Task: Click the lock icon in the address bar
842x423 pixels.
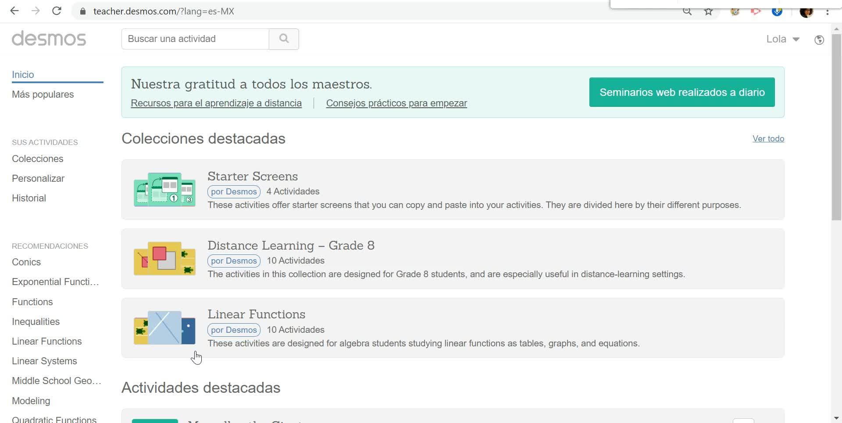Action: pos(82,11)
